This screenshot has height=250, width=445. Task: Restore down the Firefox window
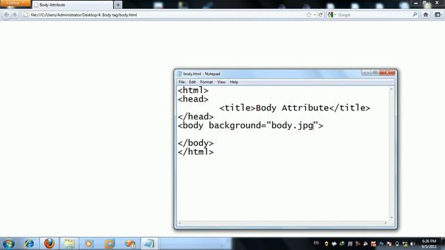[x=426, y=3]
